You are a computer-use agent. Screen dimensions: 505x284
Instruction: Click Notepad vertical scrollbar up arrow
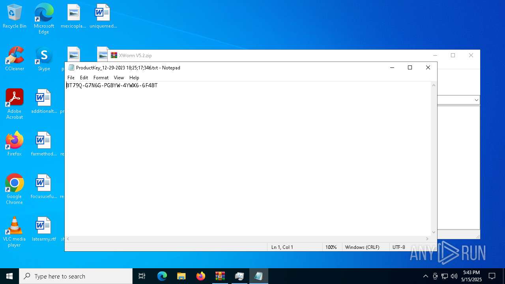(x=434, y=85)
